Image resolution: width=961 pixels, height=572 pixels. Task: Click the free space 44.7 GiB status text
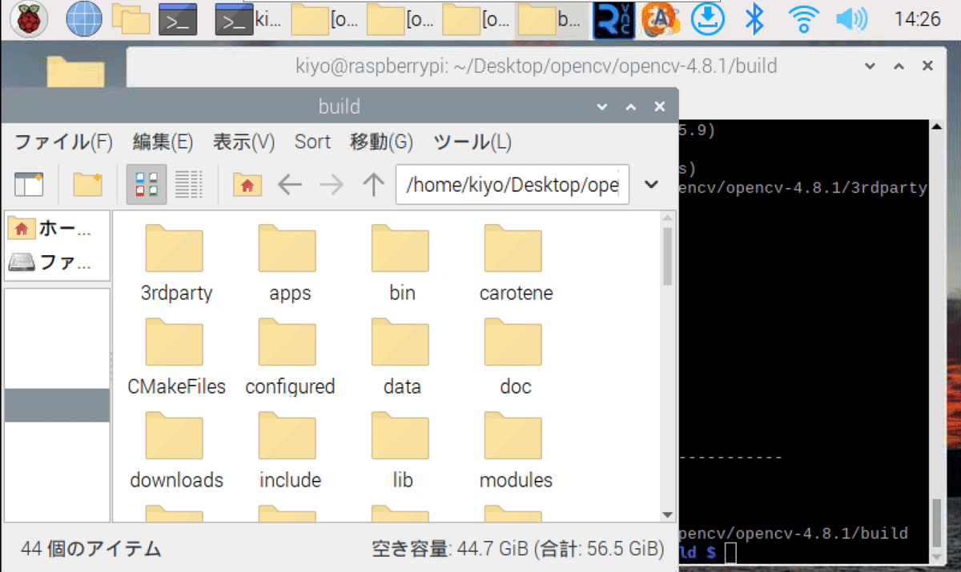point(518,549)
